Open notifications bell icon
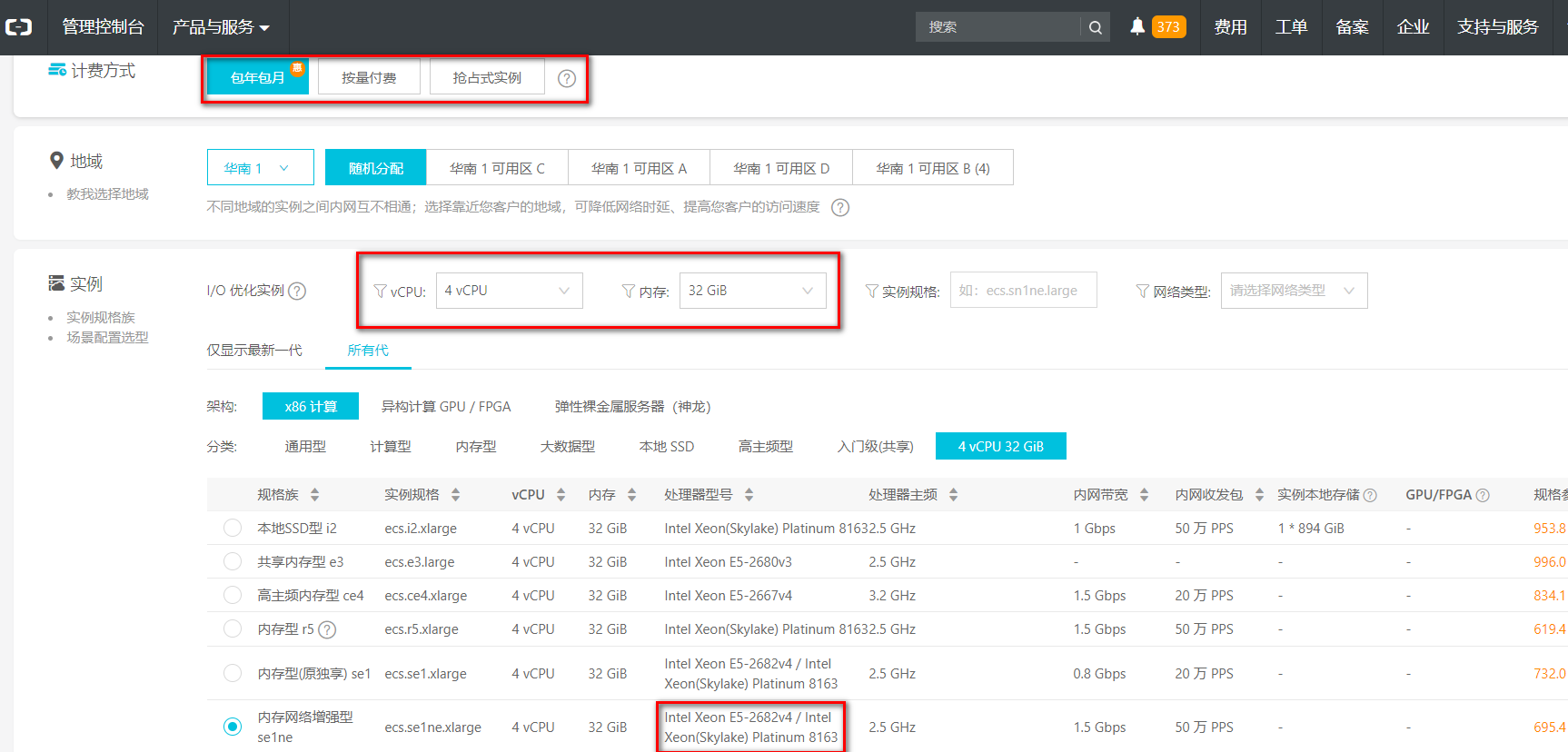 tap(1137, 26)
